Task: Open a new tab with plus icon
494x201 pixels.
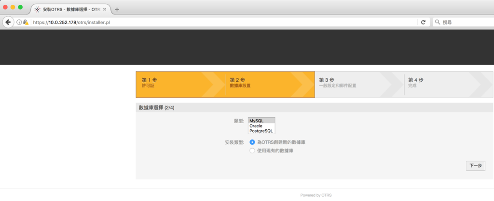Action: (117, 10)
